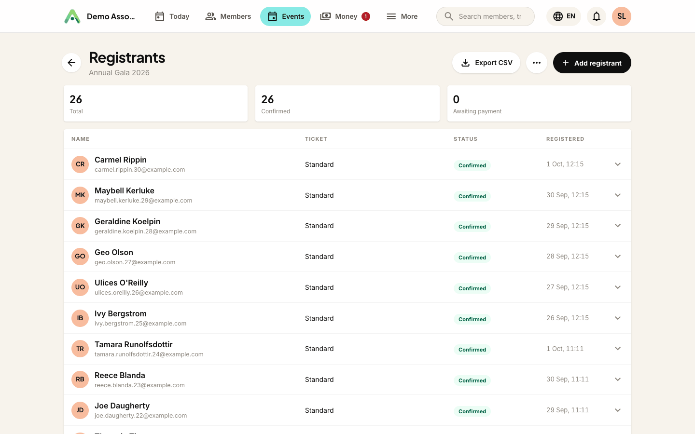Open the More menu

(x=402, y=16)
